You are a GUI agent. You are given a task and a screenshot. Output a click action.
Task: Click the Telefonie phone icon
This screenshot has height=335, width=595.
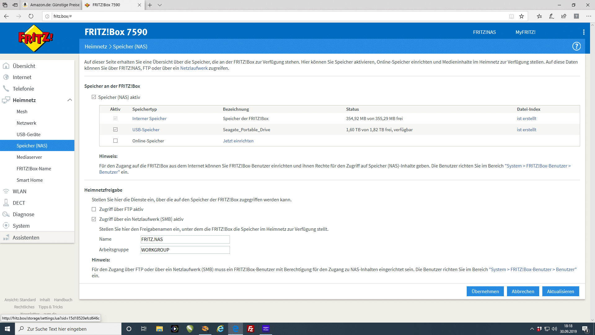[x=6, y=89]
